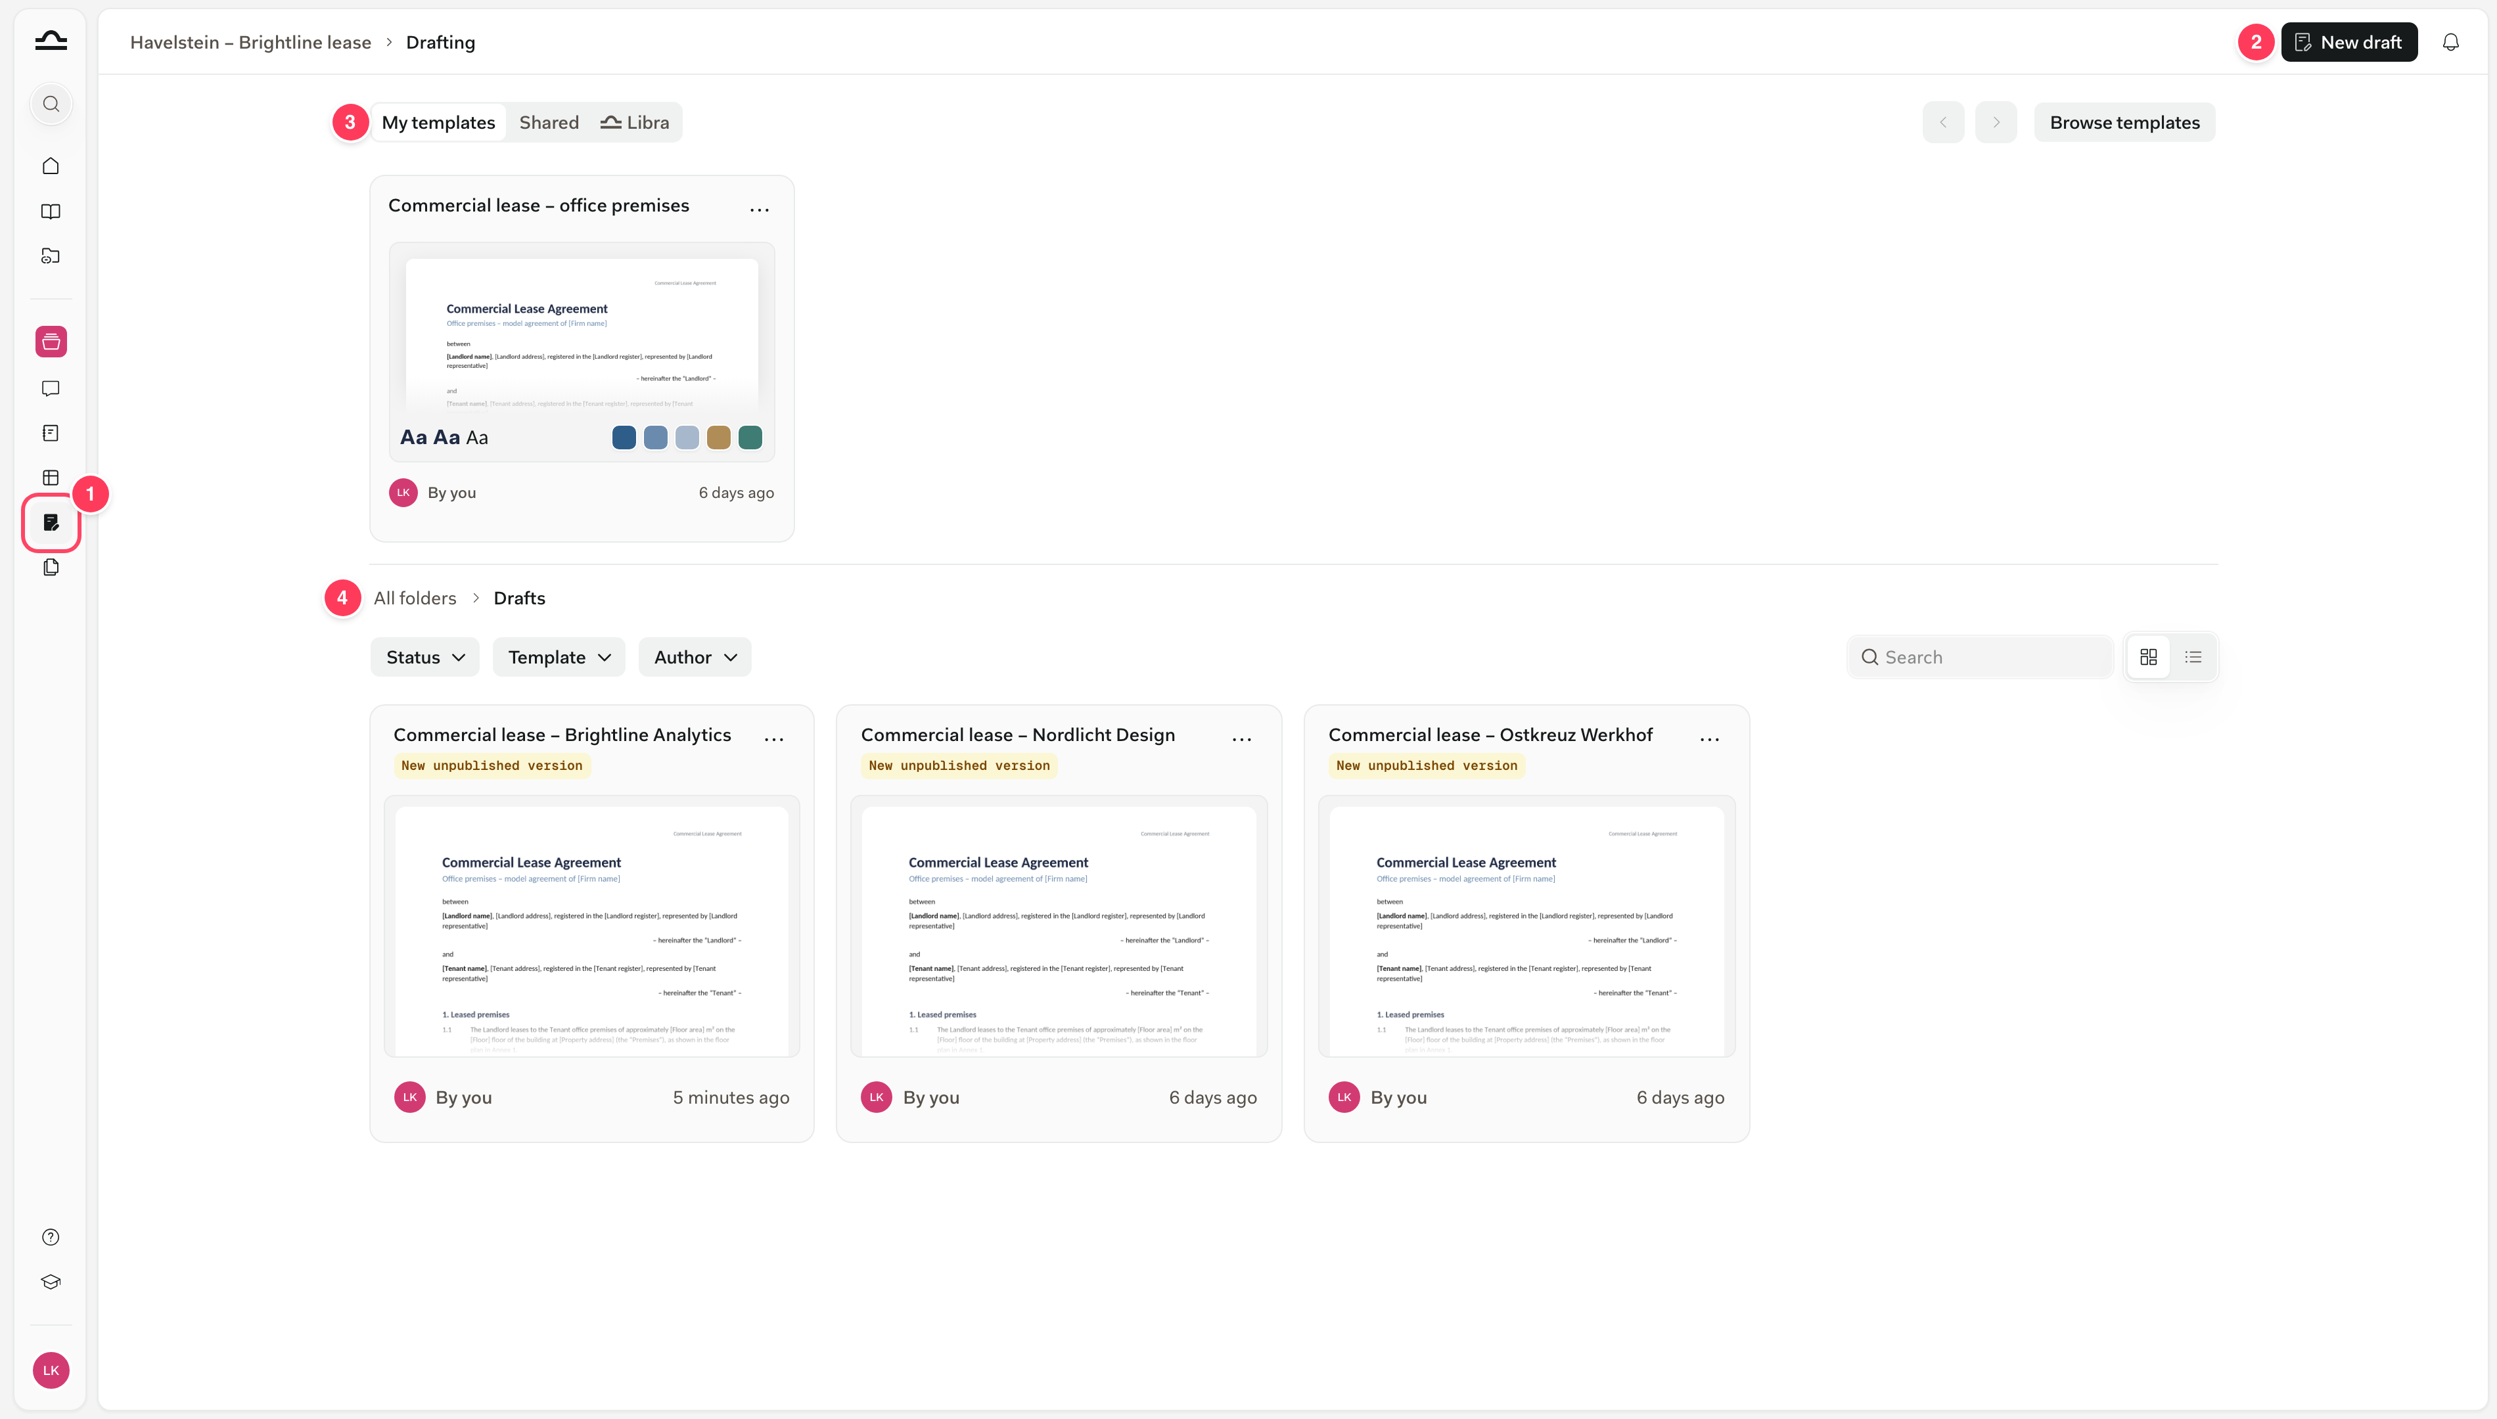This screenshot has height=1419, width=2497.
Task: Switch drafts to grid view
Action: click(2148, 658)
